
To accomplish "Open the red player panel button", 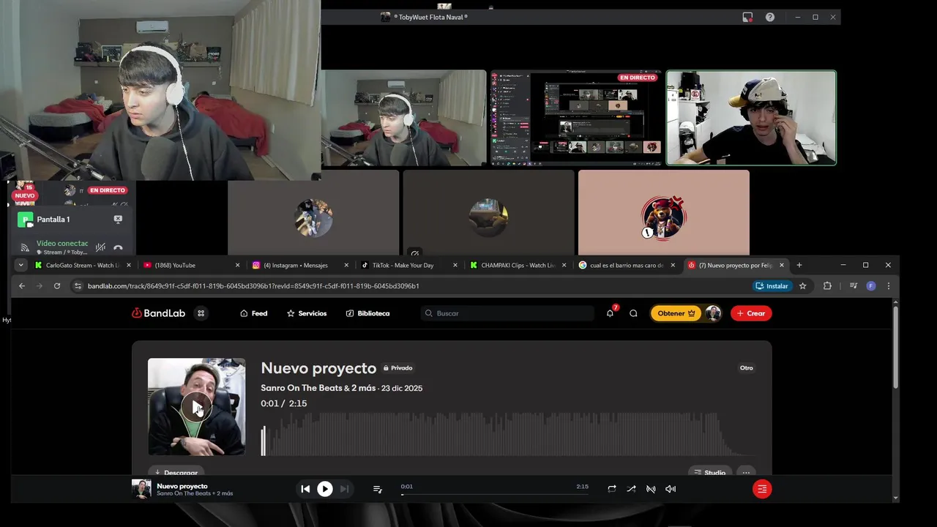I will tap(762, 489).
